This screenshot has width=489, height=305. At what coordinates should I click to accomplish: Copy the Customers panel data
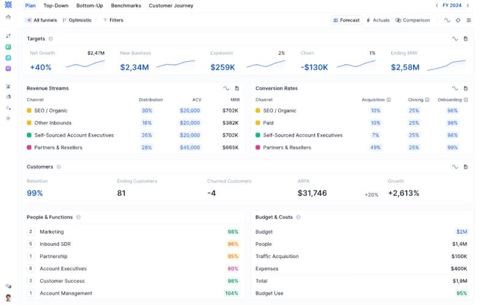[466, 167]
